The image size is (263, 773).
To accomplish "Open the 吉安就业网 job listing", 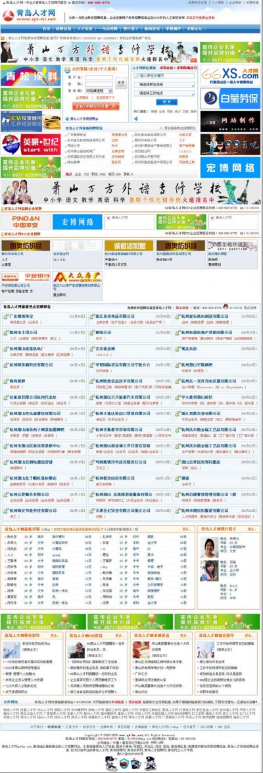I will (x=105, y=349).
